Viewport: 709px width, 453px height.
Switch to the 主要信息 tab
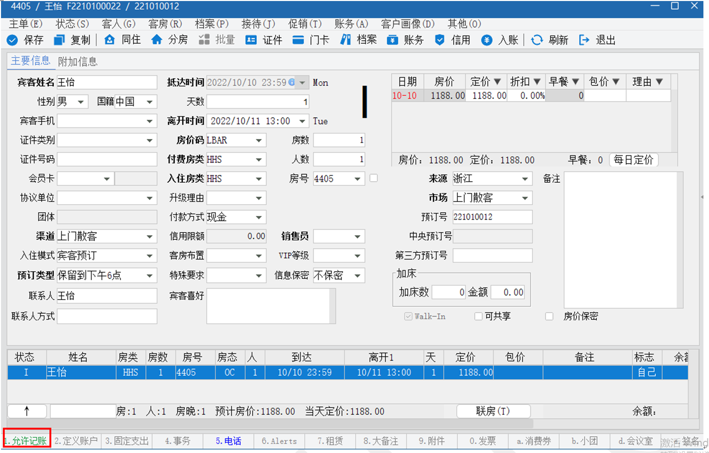tap(30, 61)
